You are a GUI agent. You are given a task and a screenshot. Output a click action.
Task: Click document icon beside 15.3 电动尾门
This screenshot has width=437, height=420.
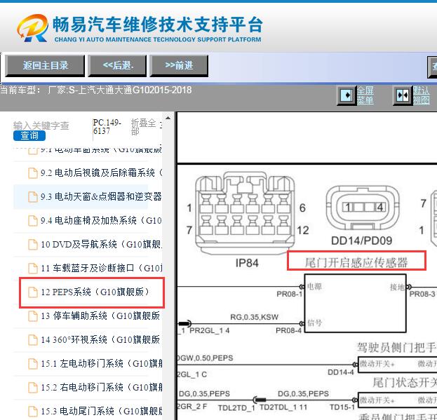(x=33, y=412)
